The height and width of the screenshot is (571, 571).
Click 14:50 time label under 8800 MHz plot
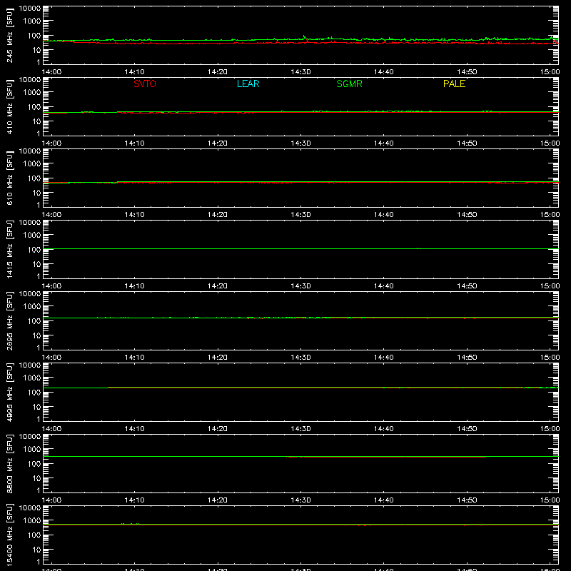(467, 500)
